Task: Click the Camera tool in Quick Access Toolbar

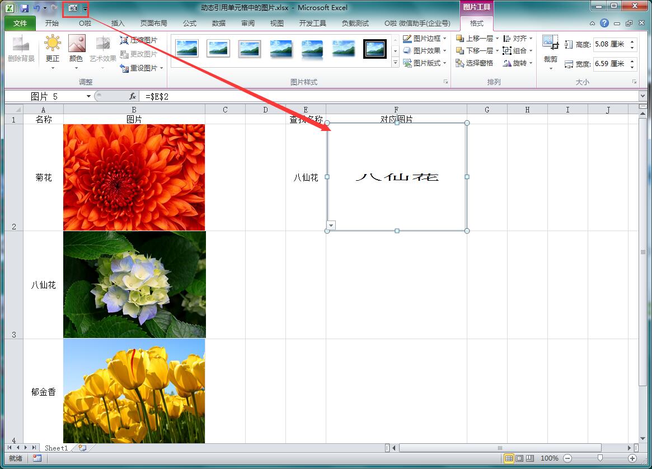Action: tap(73, 8)
